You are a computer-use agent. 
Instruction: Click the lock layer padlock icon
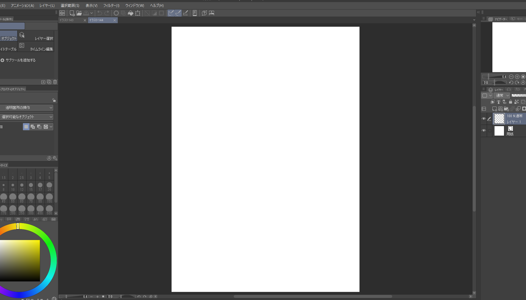point(511,102)
